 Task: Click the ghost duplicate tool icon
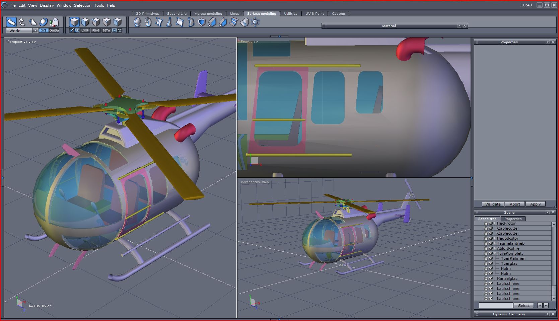point(54,22)
